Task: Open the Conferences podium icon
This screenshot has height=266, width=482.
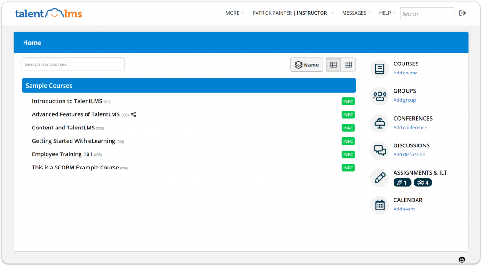Action: 379,123
